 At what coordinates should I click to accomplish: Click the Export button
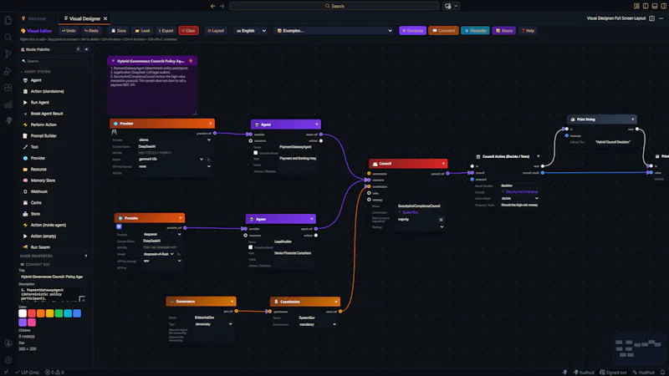click(166, 31)
